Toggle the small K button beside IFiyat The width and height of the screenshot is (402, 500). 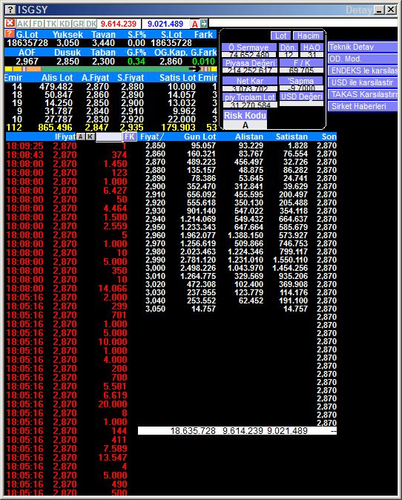90,136
